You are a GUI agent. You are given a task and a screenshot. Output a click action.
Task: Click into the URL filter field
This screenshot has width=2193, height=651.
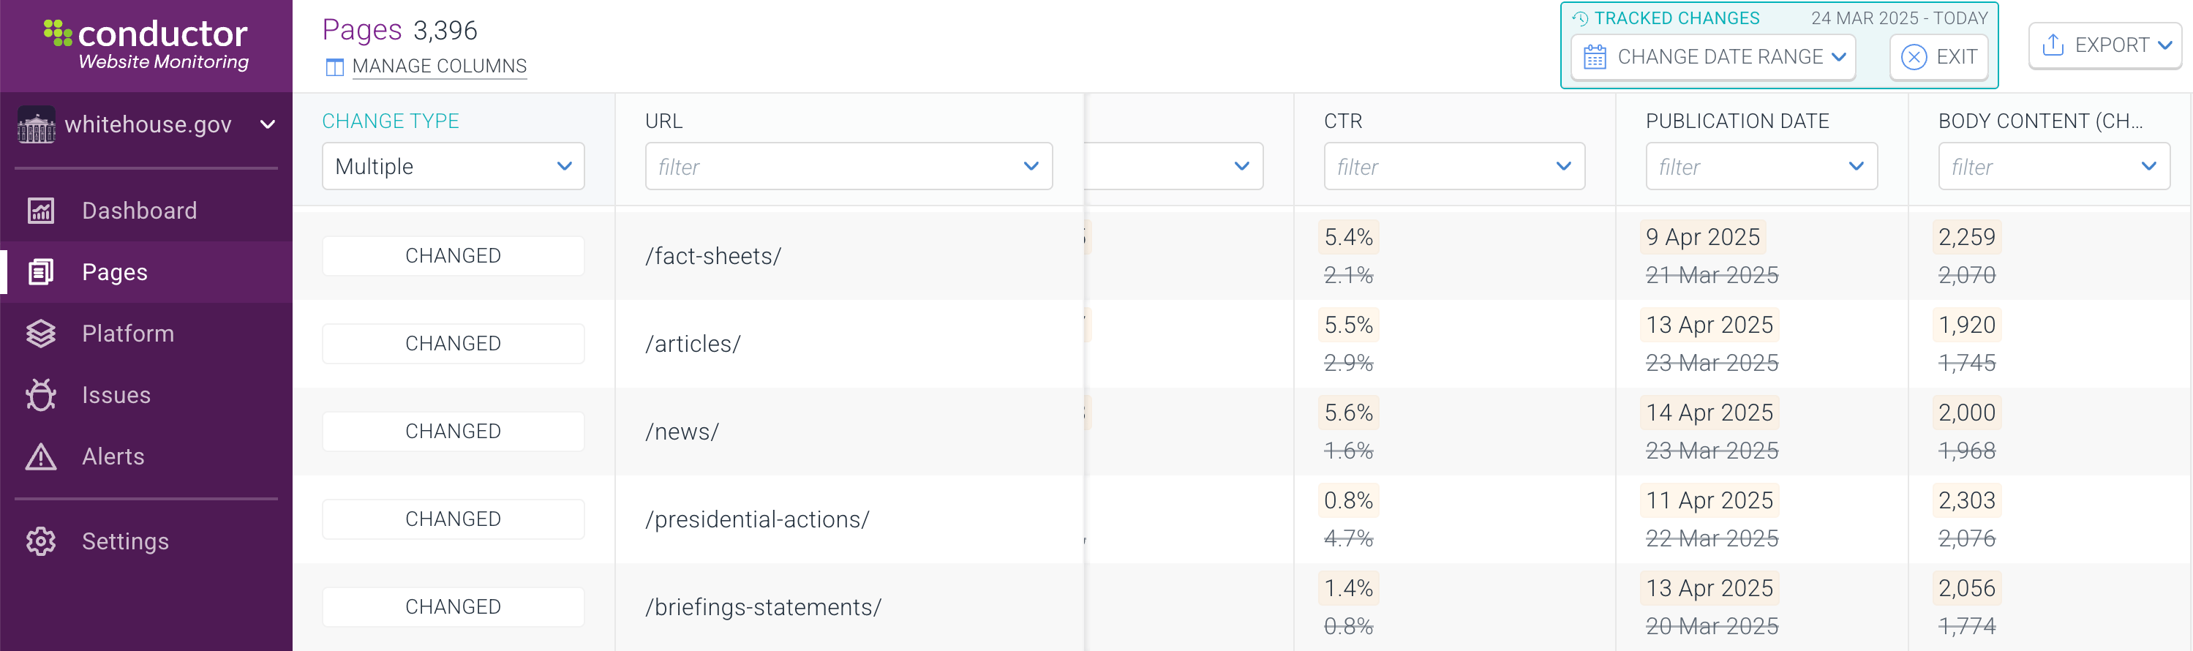[848, 166]
